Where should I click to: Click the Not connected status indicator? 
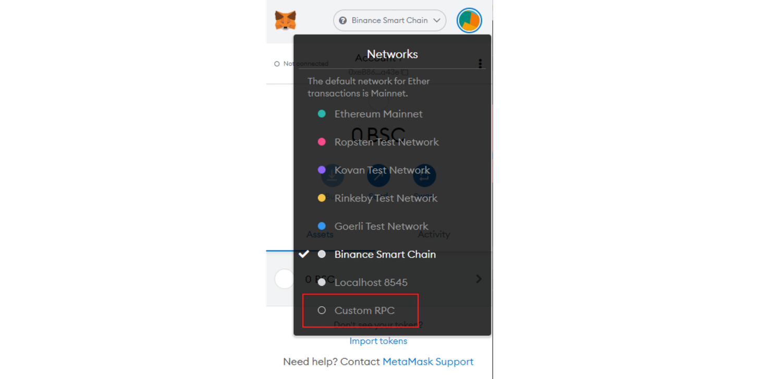(301, 64)
